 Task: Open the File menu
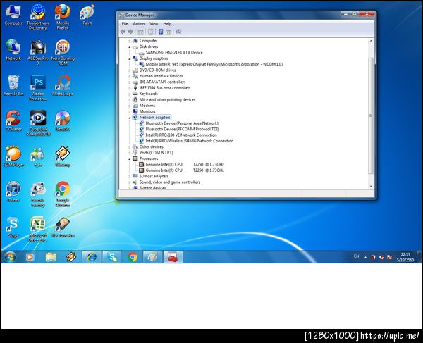coord(125,24)
